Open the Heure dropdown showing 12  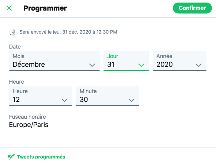pyautogui.click(x=41, y=96)
